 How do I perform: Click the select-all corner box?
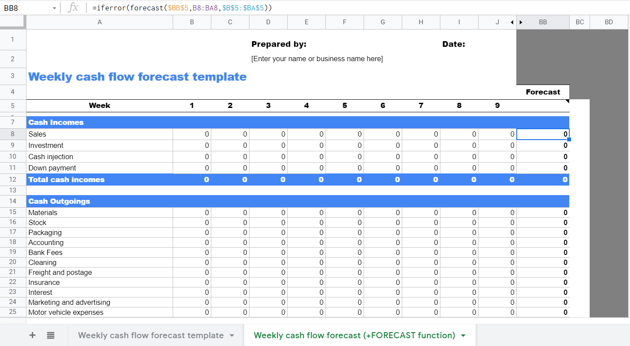[13, 22]
